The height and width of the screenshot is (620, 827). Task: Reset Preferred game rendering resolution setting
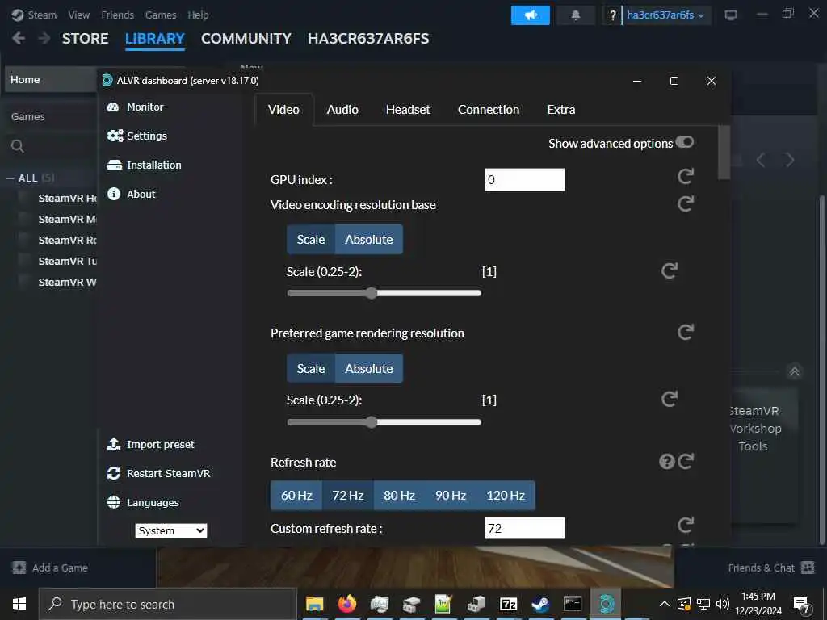coord(685,332)
